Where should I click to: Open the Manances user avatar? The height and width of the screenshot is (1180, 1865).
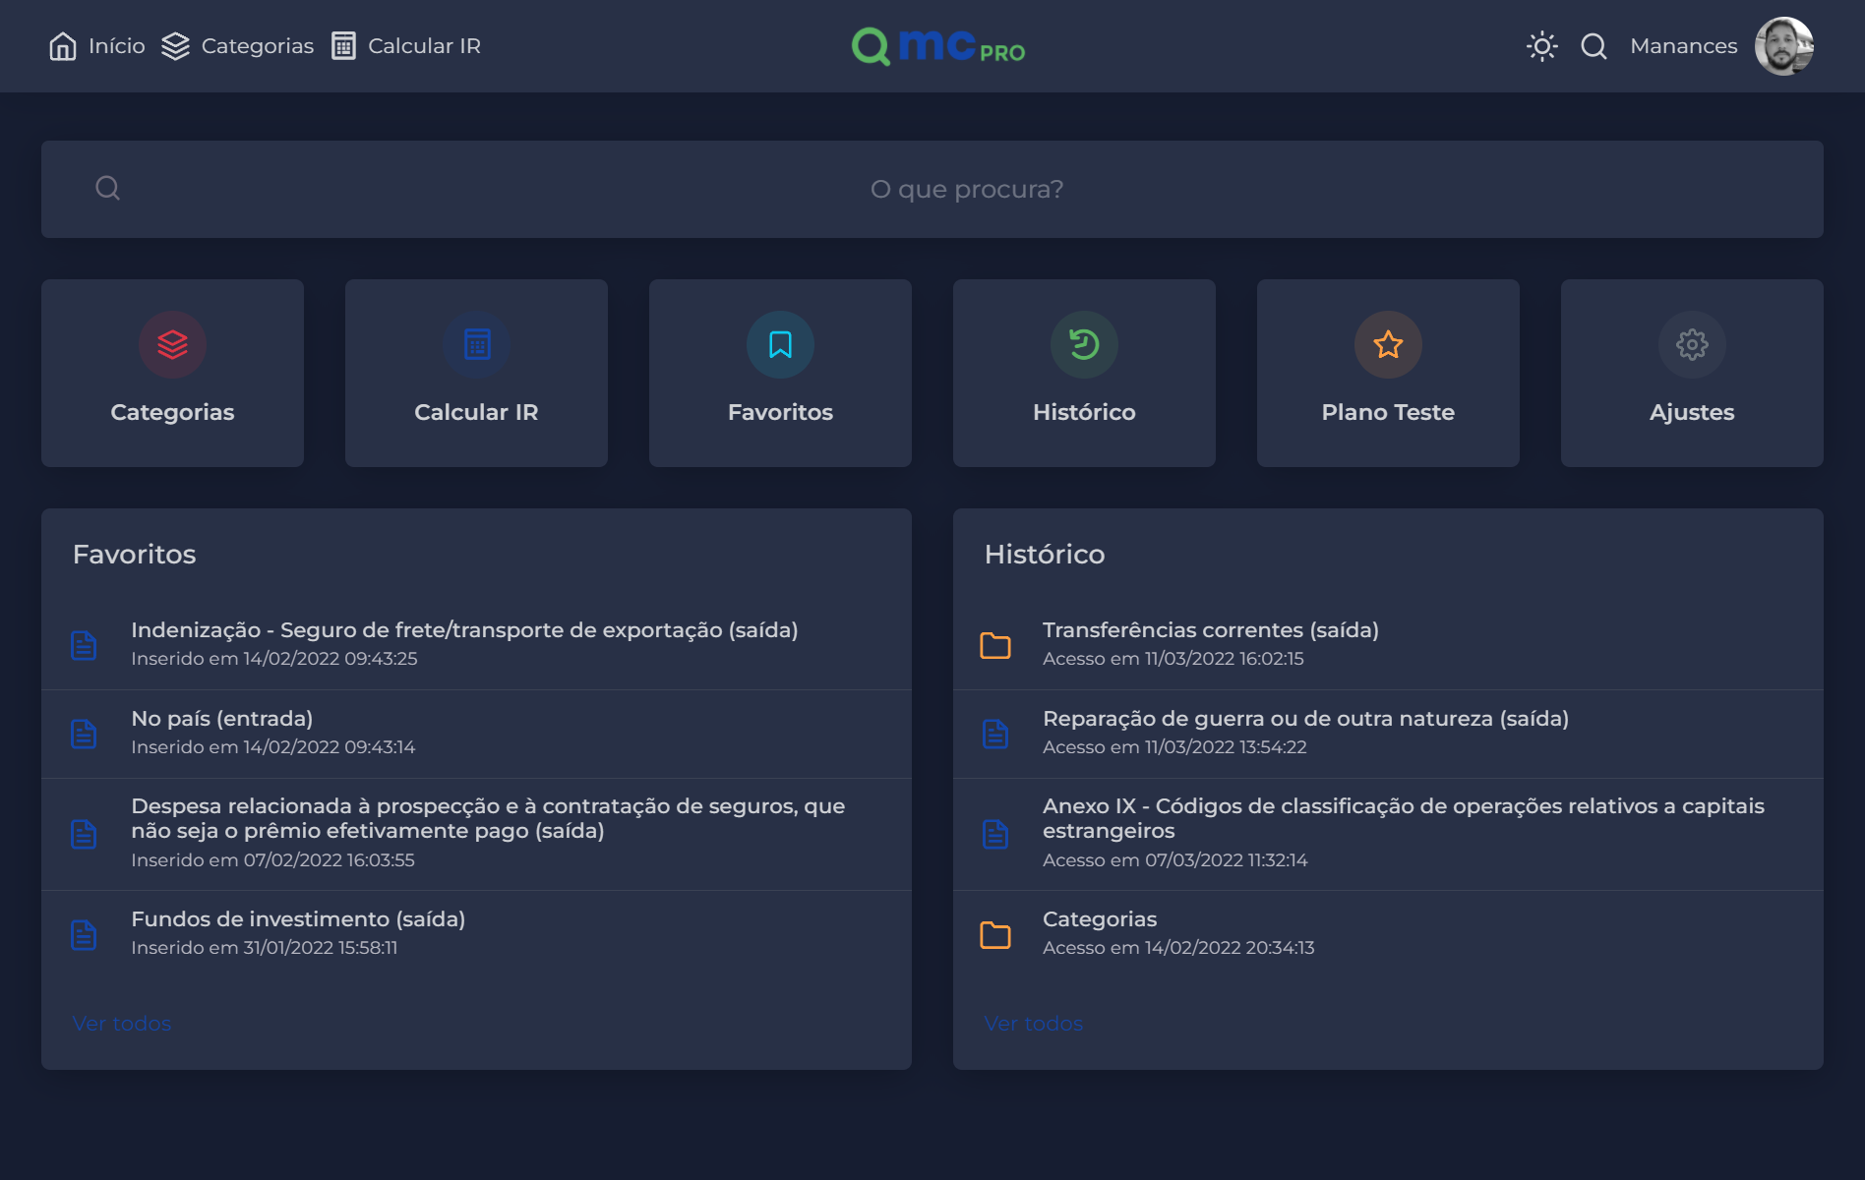pos(1783,46)
